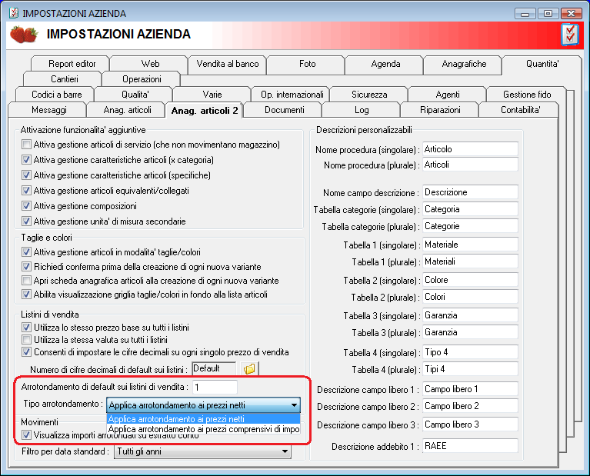Toggle caratteristiche articoli (x categoria) checkbox
590x476 pixels.
[x=26, y=160]
